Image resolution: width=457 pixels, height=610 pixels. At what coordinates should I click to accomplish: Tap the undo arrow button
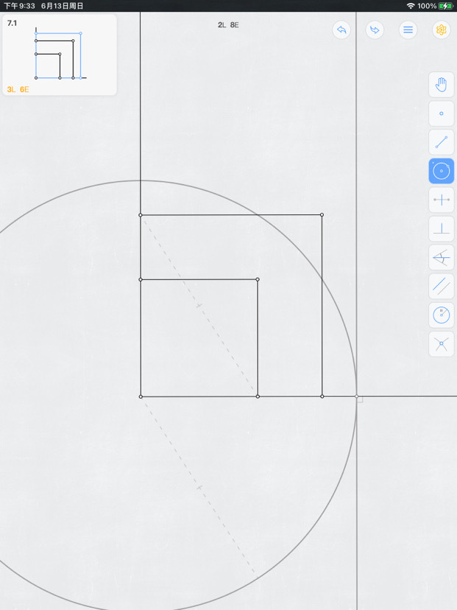coord(341,30)
